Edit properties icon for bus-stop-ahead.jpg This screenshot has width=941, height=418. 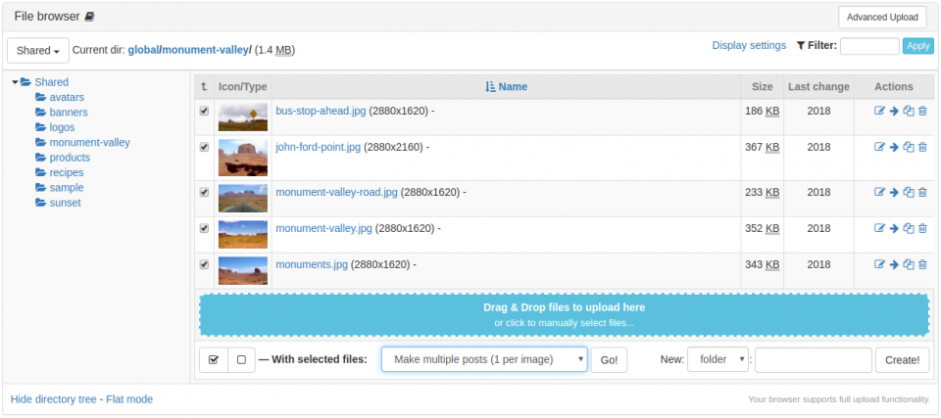pyautogui.click(x=879, y=111)
